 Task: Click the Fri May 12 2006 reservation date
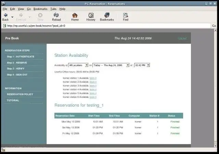pos(71,134)
